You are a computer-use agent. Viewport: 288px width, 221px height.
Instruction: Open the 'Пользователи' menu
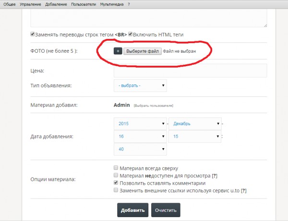pos(84,4)
